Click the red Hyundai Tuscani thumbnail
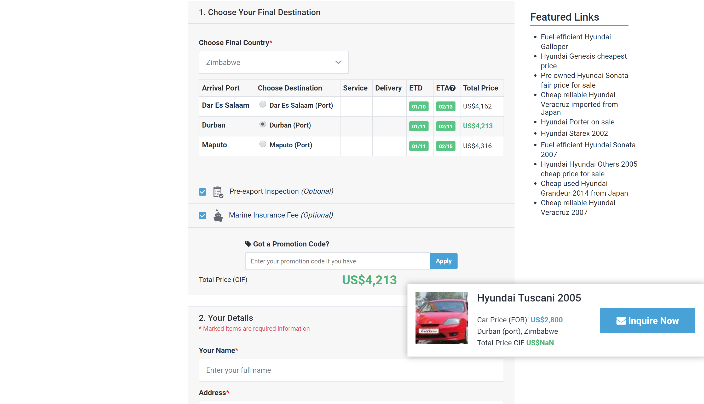Viewport: 704px width, 404px height. pyautogui.click(x=441, y=318)
